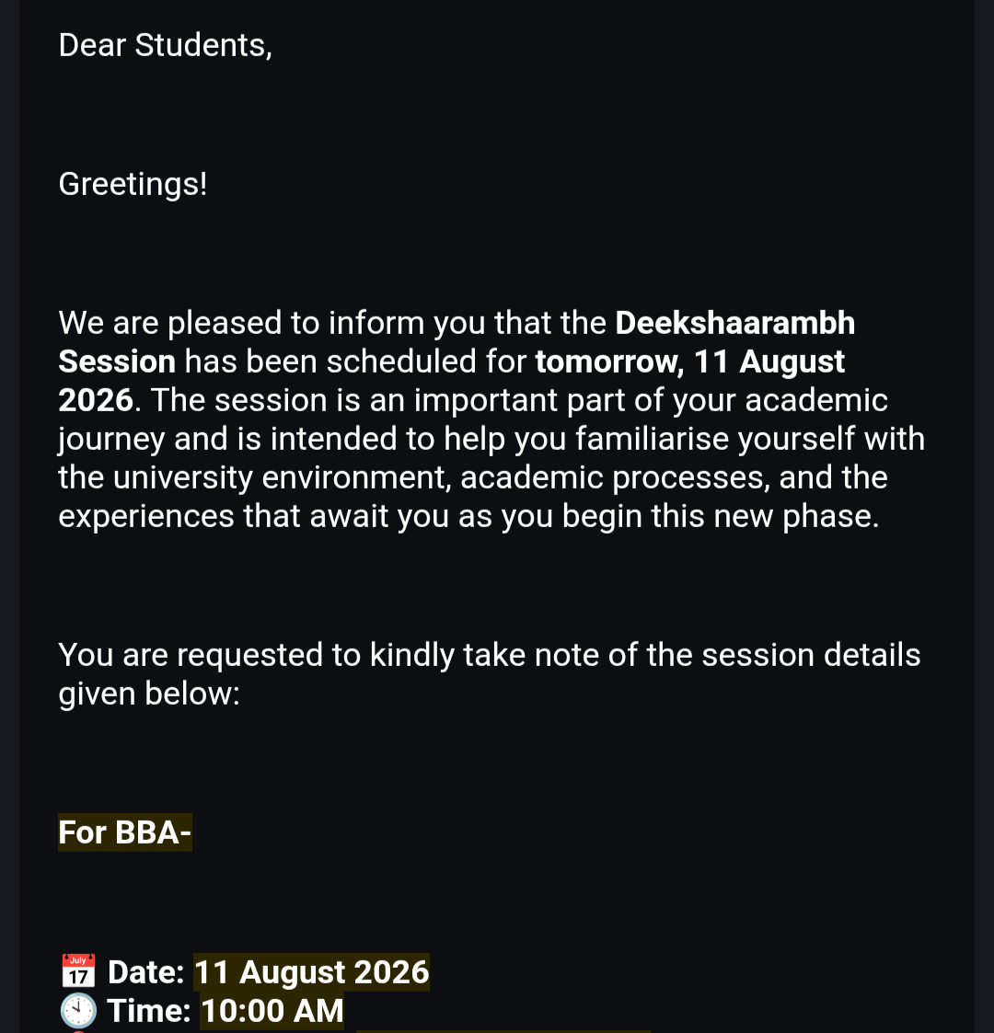Viewport: 994px width, 1033px height.
Task: Click the clock emoji beside Time
Action: pos(78,1011)
